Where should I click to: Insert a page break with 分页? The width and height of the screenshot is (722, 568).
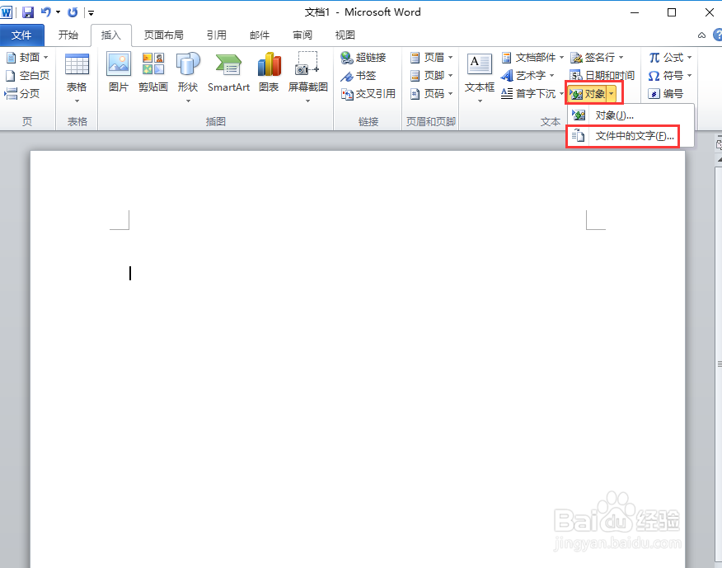(x=22, y=93)
